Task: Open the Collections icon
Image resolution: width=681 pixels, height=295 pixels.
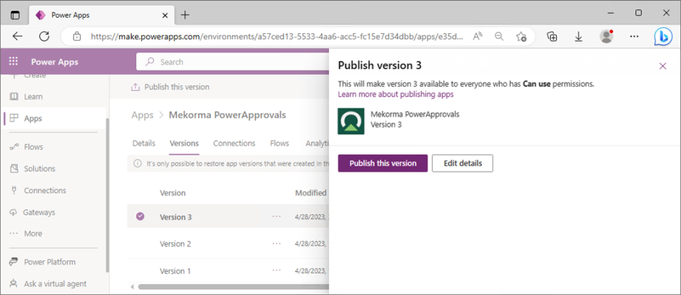Action: click(552, 37)
